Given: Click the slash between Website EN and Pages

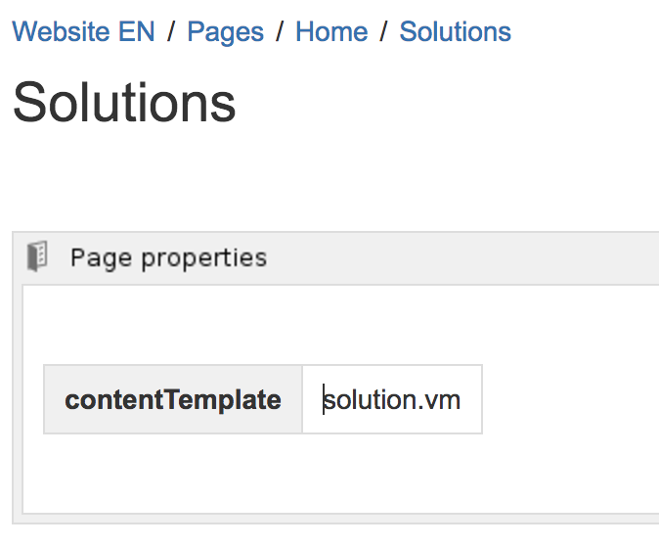Looking at the screenshot, I should (171, 31).
